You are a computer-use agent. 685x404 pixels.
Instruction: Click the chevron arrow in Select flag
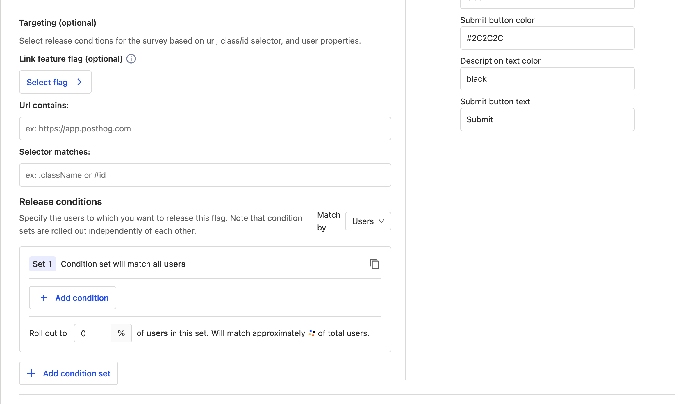79,82
